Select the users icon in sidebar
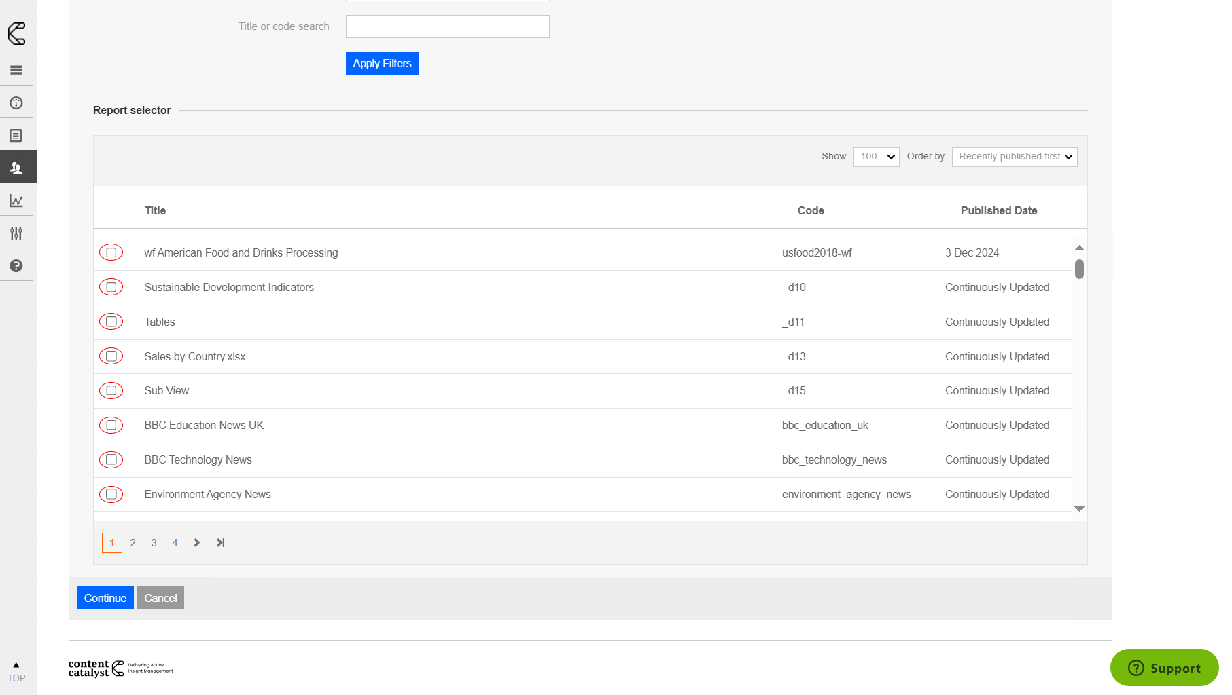This screenshot has height=695, width=1232. [16, 168]
